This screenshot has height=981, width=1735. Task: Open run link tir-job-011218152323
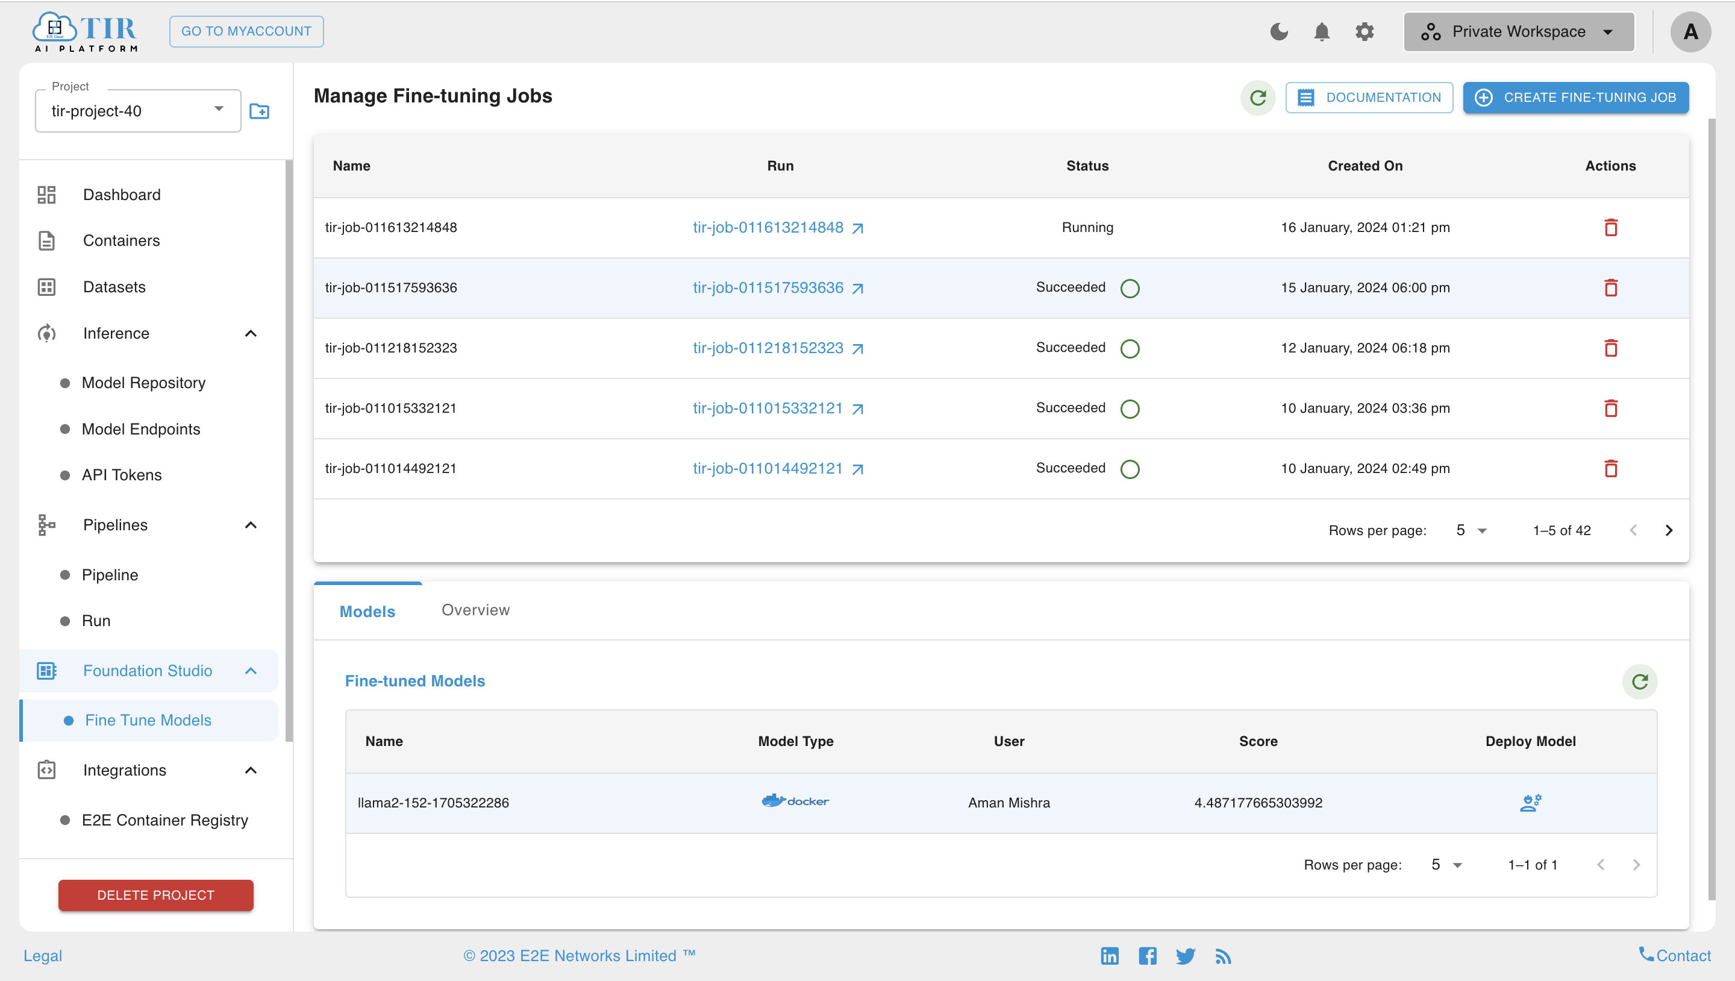(x=778, y=348)
